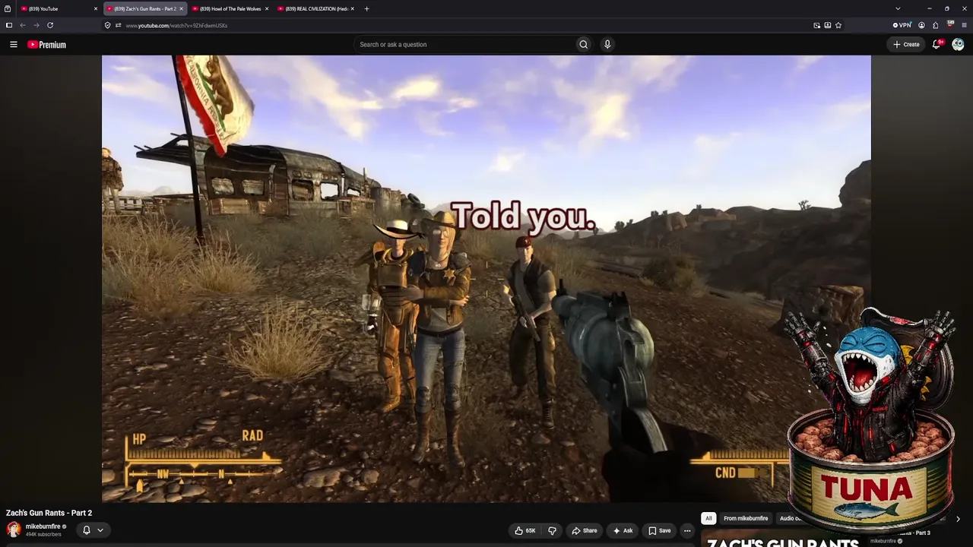Expand the subscription notification bell dropdown
This screenshot has height=547, width=973.
click(92, 530)
